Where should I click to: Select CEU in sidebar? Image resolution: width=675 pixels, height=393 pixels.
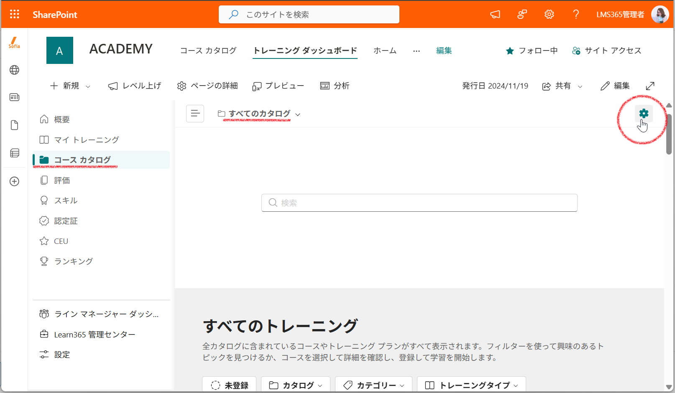(101, 241)
